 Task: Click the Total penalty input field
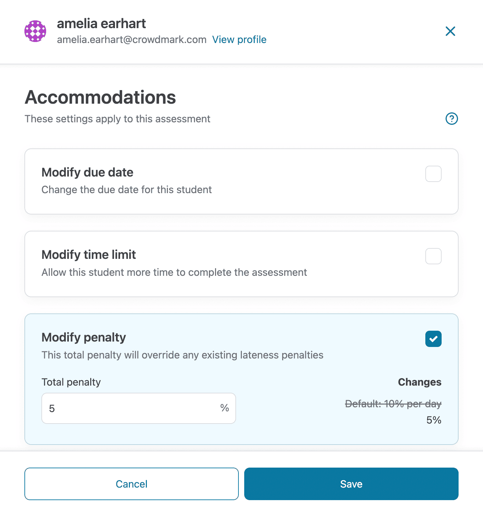point(136,408)
